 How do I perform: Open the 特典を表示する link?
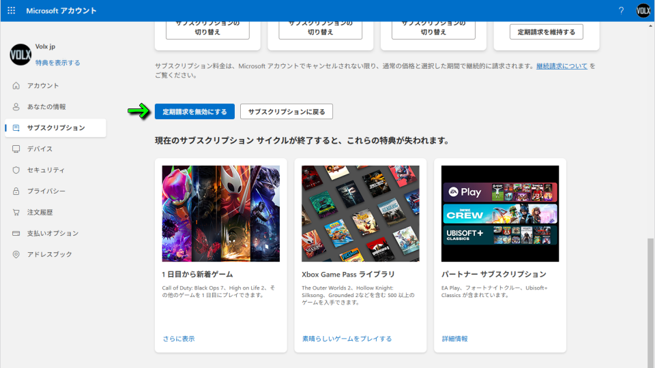pyautogui.click(x=58, y=63)
